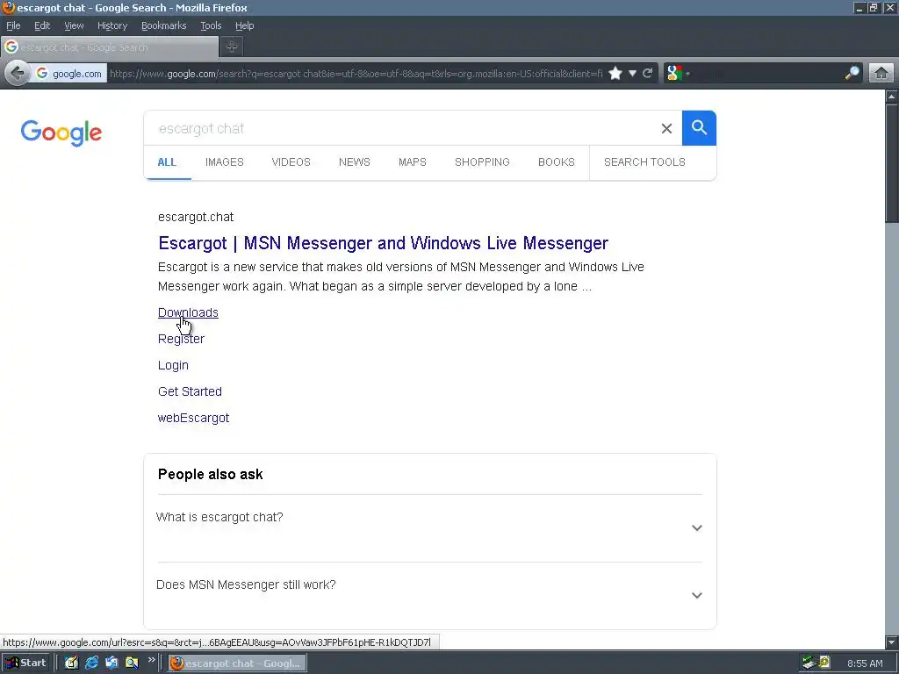Open the Bookmarks menu
The image size is (899, 674).
[163, 25]
